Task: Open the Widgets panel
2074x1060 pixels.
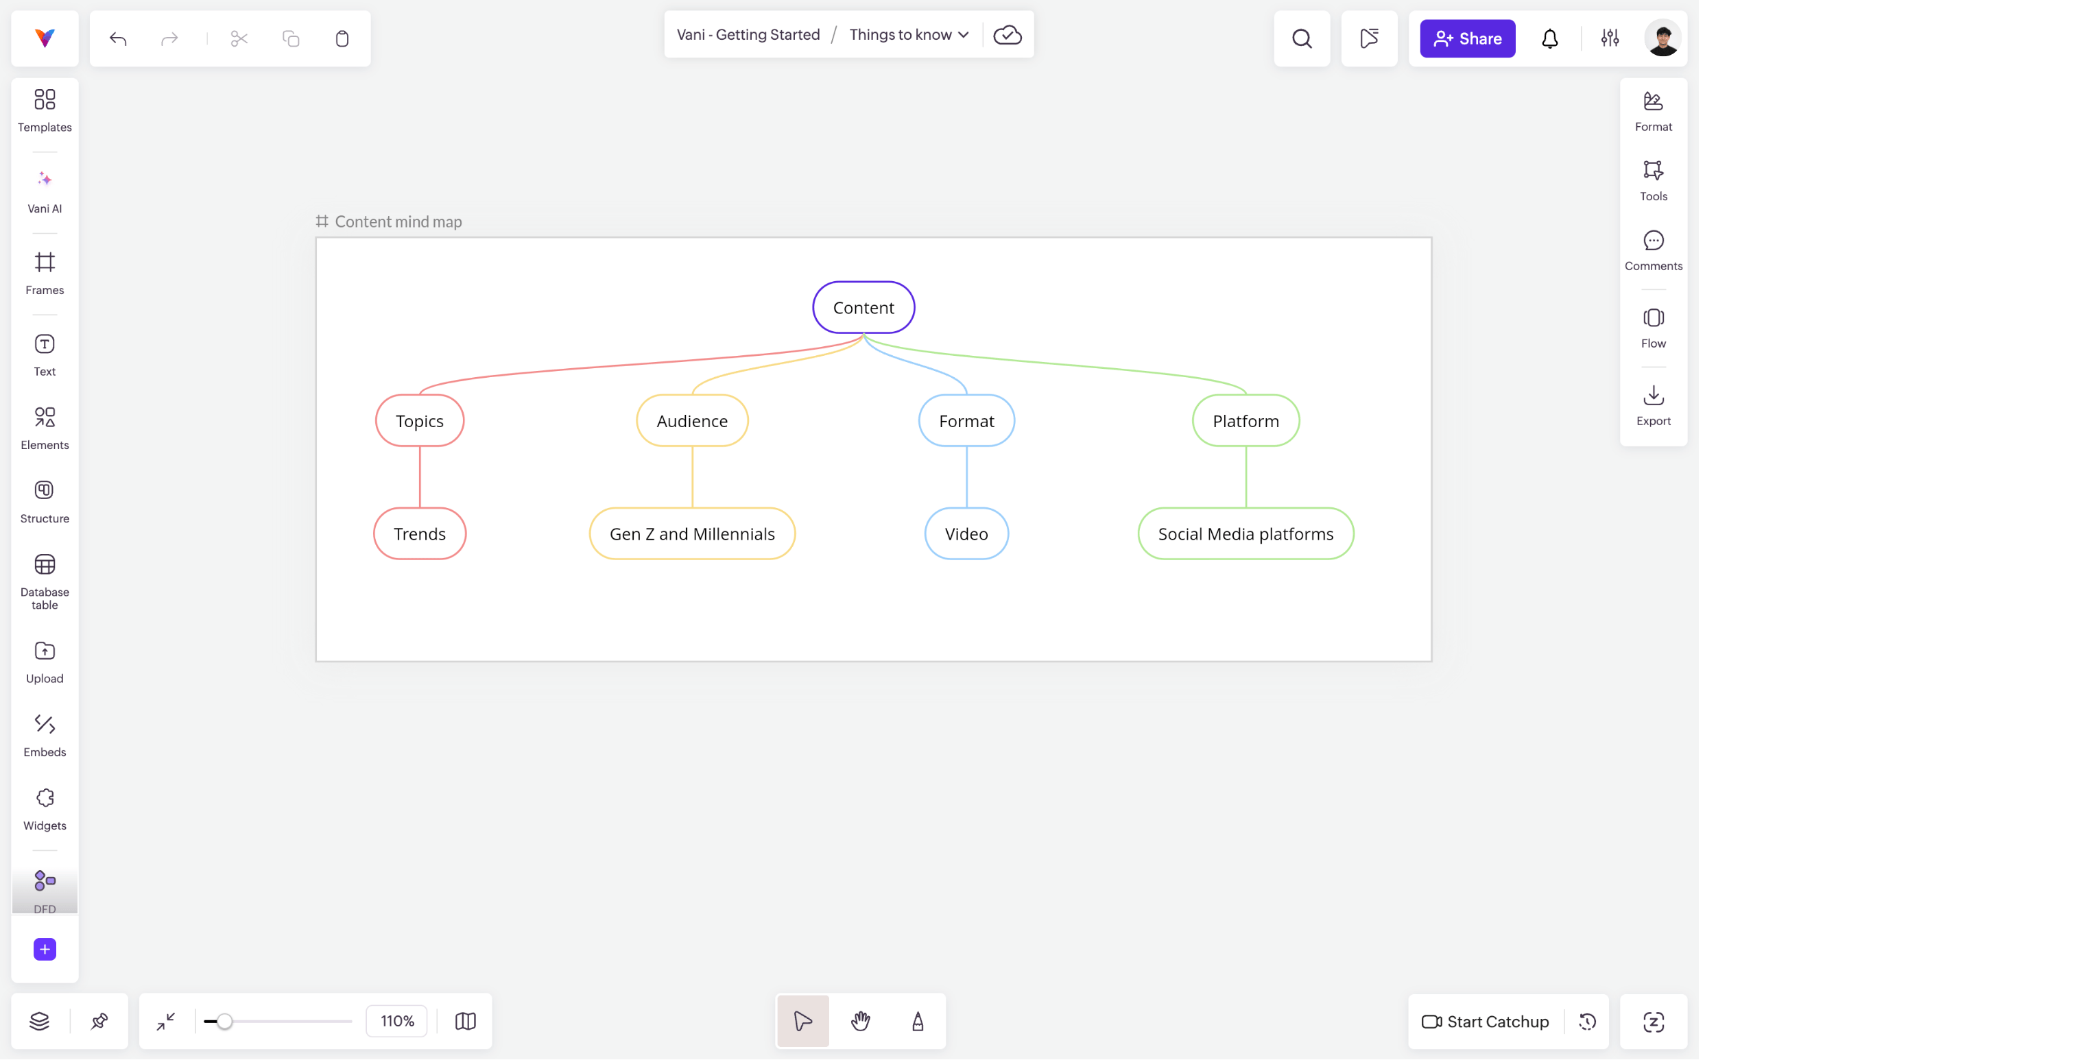Action: 45,808
